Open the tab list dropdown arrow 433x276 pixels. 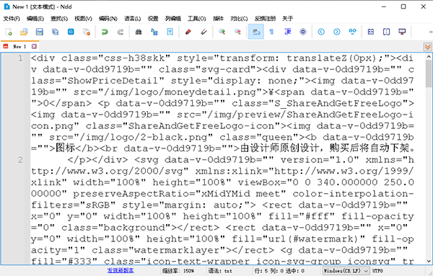428,47
